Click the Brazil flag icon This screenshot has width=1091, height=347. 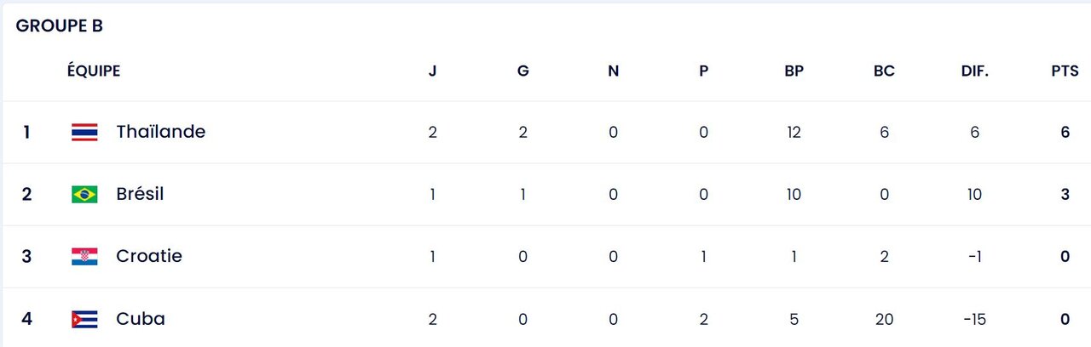84,194
